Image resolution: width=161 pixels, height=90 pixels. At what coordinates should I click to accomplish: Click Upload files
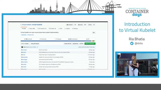pyautogui.click(x=75, y=43)
